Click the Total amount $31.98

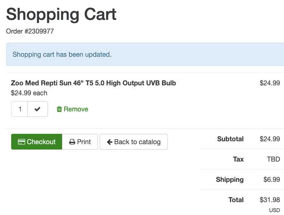[270, 200]
